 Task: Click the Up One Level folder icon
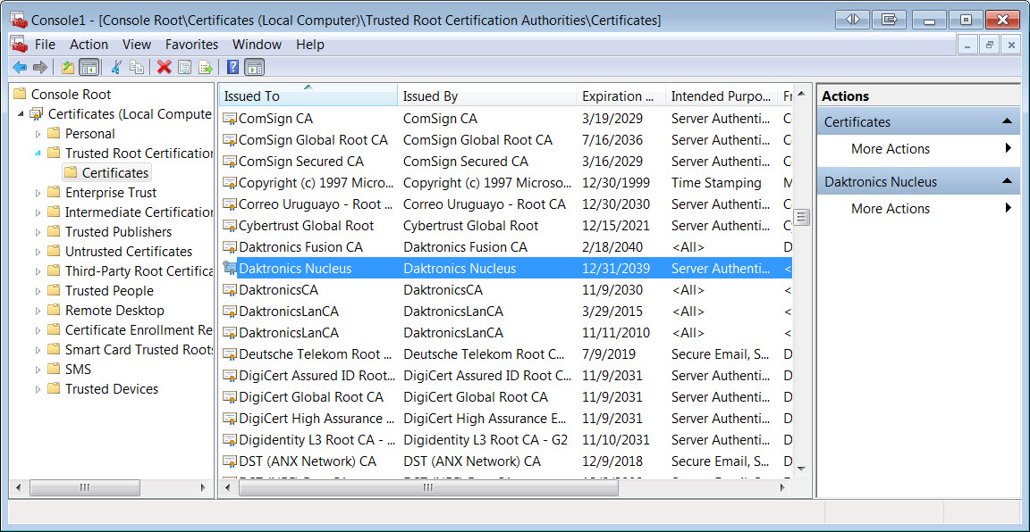pyautogui.click(x=67, y=67)
